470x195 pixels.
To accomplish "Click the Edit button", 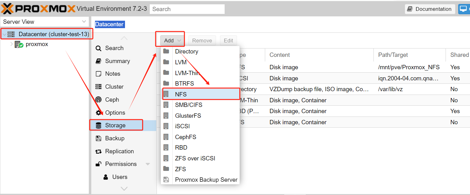I will point(228,40).
